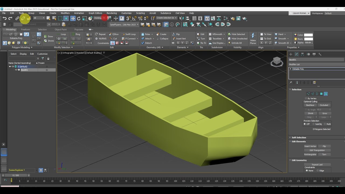Open Render Setup teapot icon
This screenshot has height=194, width=345.
pyautogui.click(x=232, y=18)
